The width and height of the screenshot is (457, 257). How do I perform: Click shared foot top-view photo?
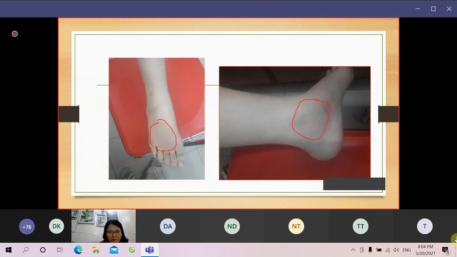[157, 119]
